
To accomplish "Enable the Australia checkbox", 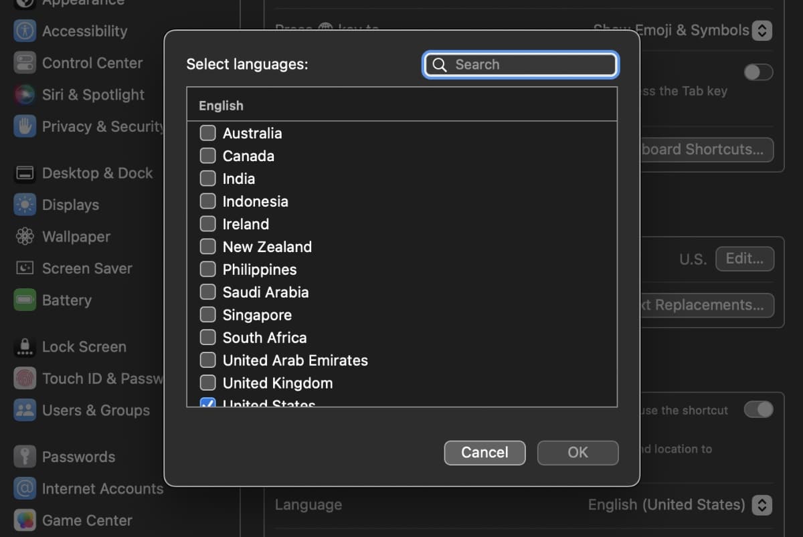I will (x=208, y=133).
